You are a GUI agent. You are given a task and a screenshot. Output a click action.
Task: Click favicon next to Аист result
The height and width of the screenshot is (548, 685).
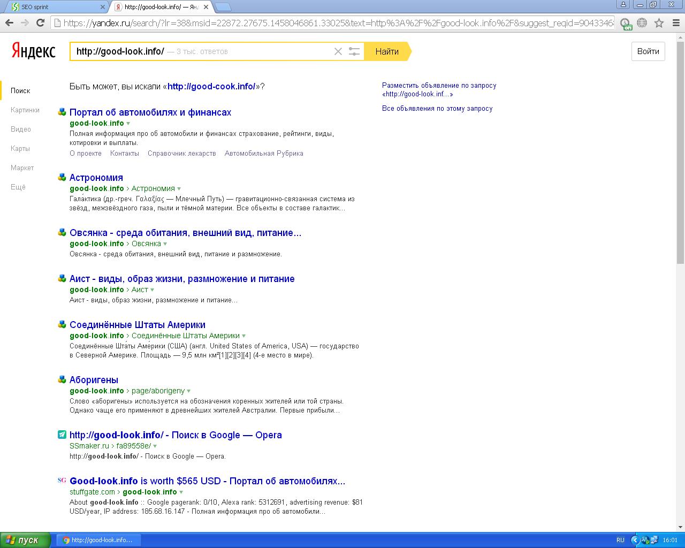[62, 278]
